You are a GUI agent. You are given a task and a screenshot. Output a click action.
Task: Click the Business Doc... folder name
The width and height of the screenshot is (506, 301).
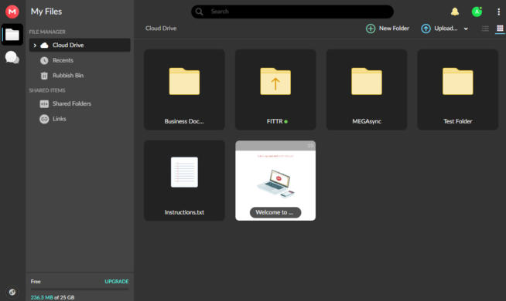pyautogui.click(x=184, y=121)
